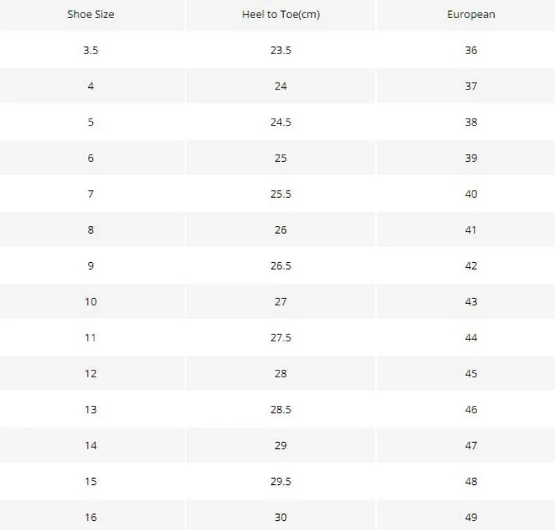The height and width of the screenshot is (530, 555).
Task: Select shoe size 16 cell
Action: [91, 518]
